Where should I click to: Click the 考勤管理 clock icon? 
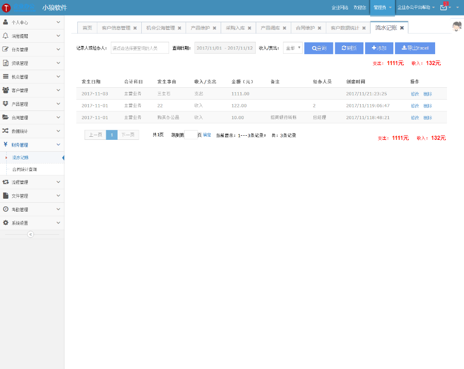point(5,209)
